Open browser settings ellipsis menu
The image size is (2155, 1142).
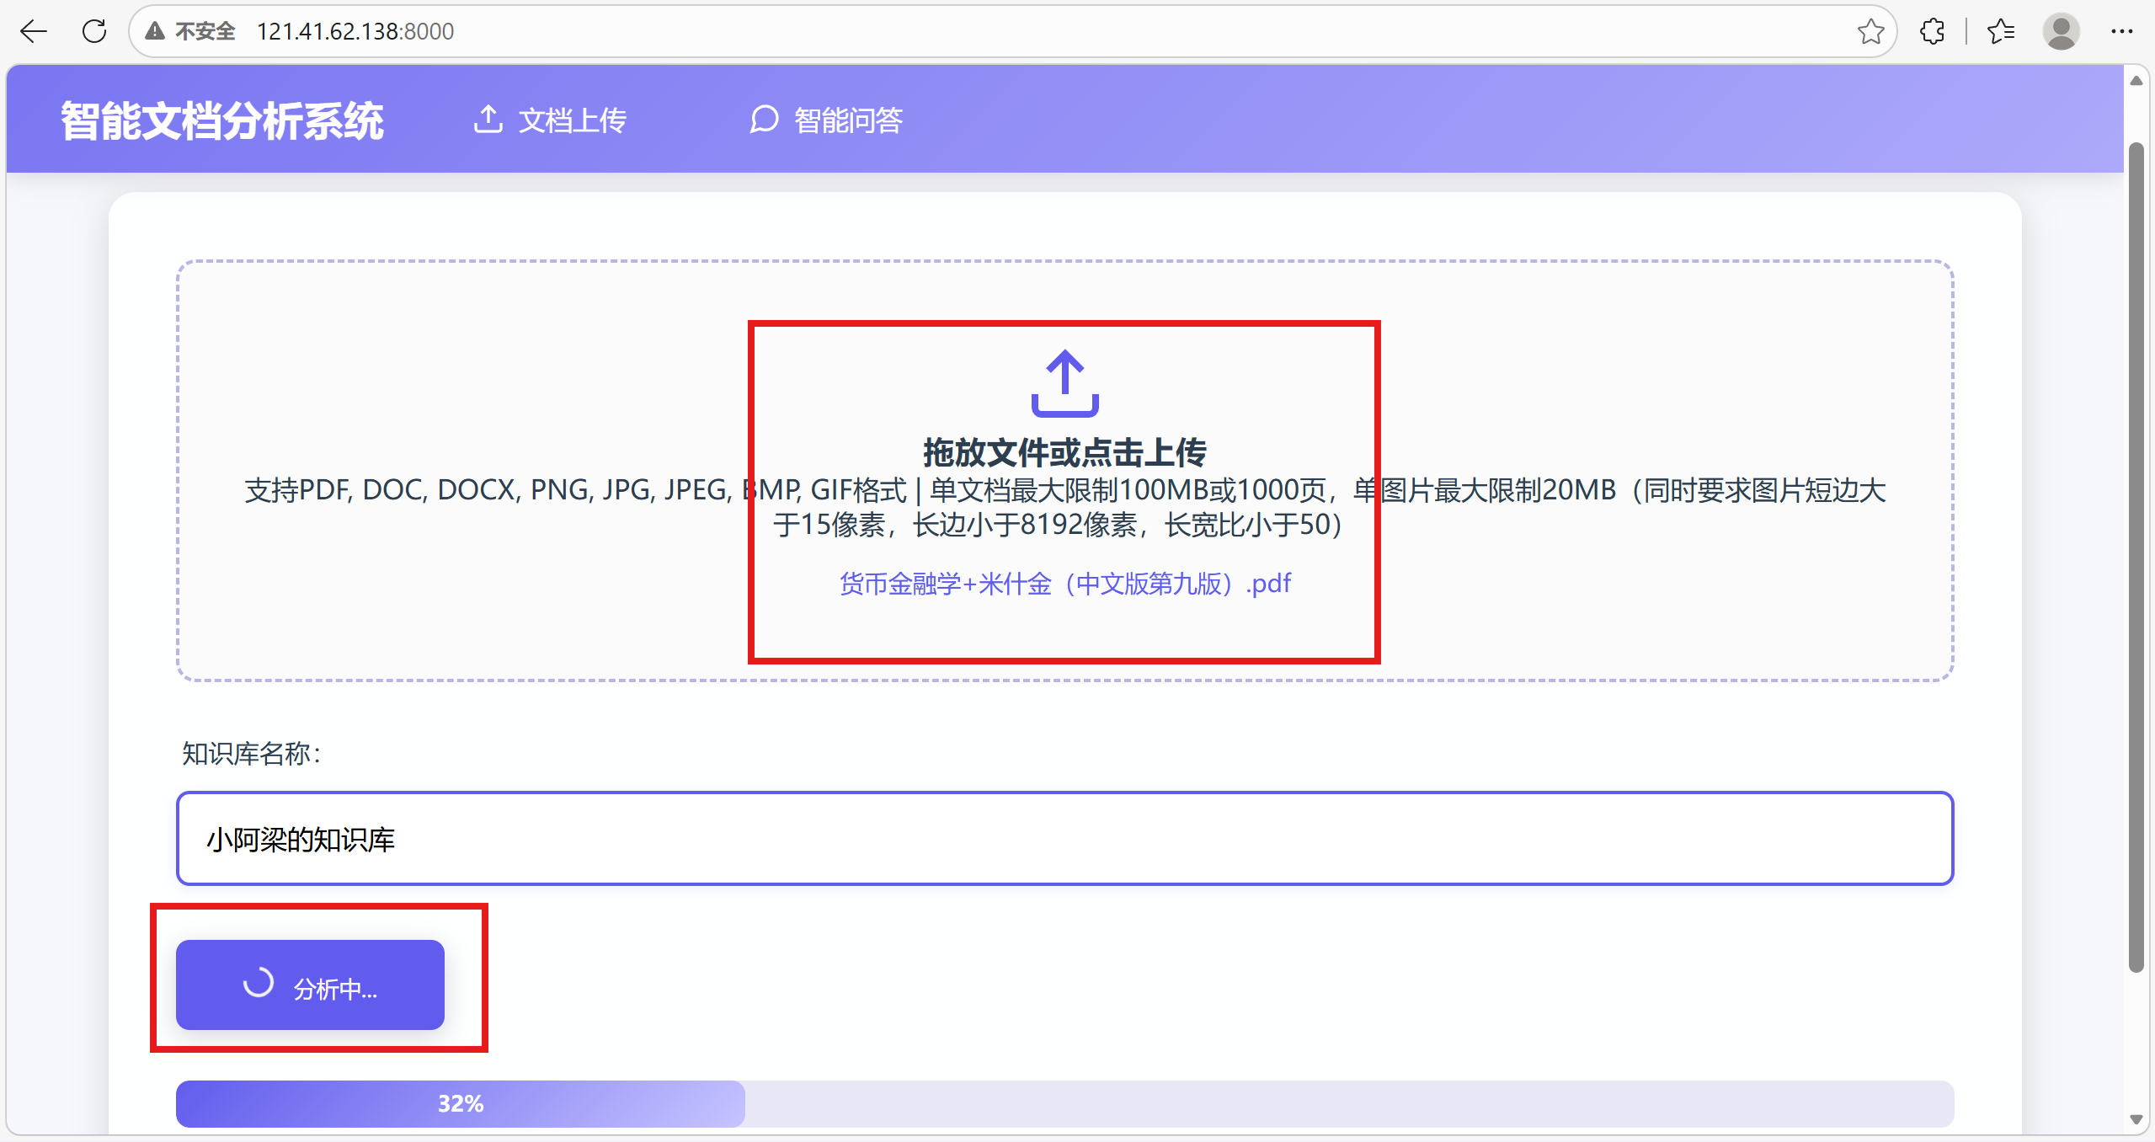click(x=2121, y=31)
